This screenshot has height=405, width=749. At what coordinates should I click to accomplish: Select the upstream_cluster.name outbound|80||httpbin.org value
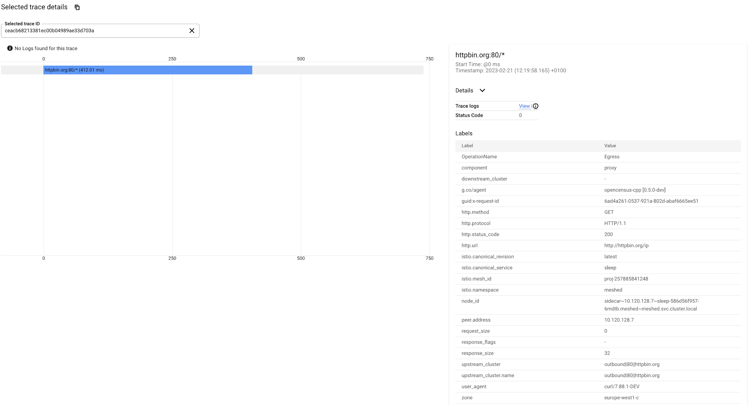tap(632, 376)
